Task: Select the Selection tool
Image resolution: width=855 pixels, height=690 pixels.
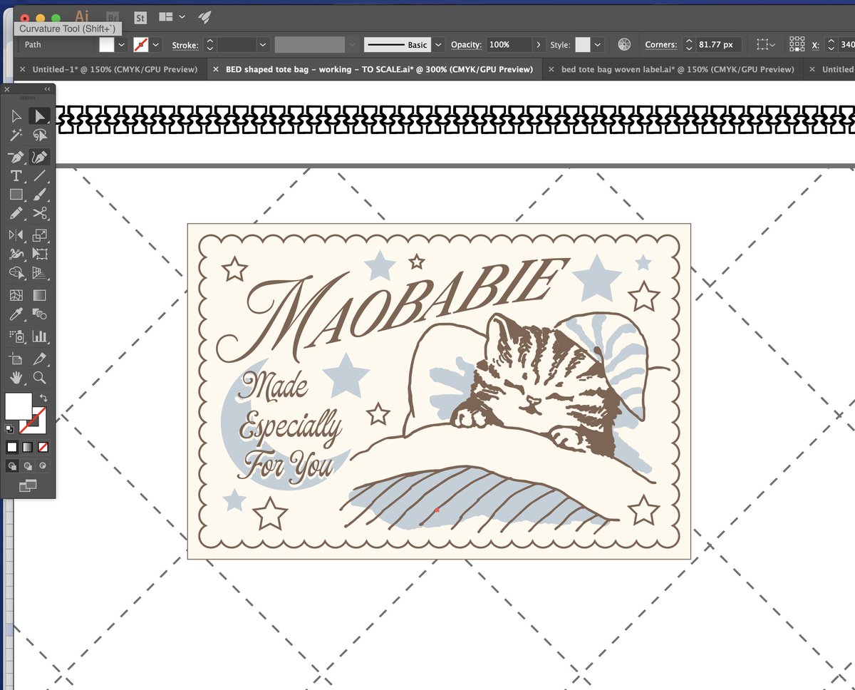Action: pyautogui.click(x=39, y=115)
